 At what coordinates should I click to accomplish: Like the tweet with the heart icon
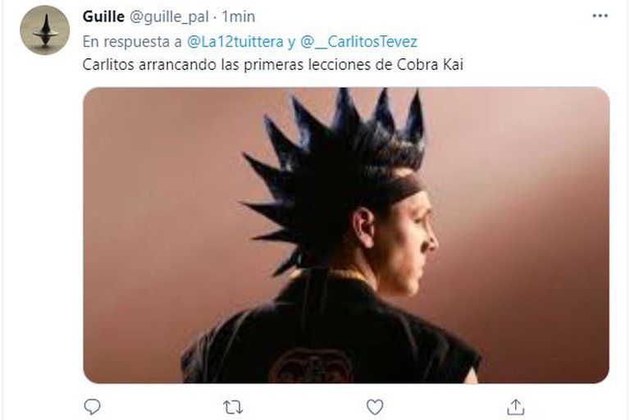(x=374, y=407)
